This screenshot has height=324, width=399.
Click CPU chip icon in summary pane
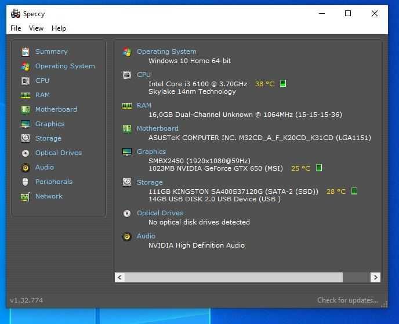127,75
